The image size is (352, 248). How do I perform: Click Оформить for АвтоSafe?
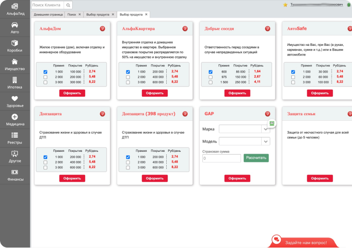(320, 93)
